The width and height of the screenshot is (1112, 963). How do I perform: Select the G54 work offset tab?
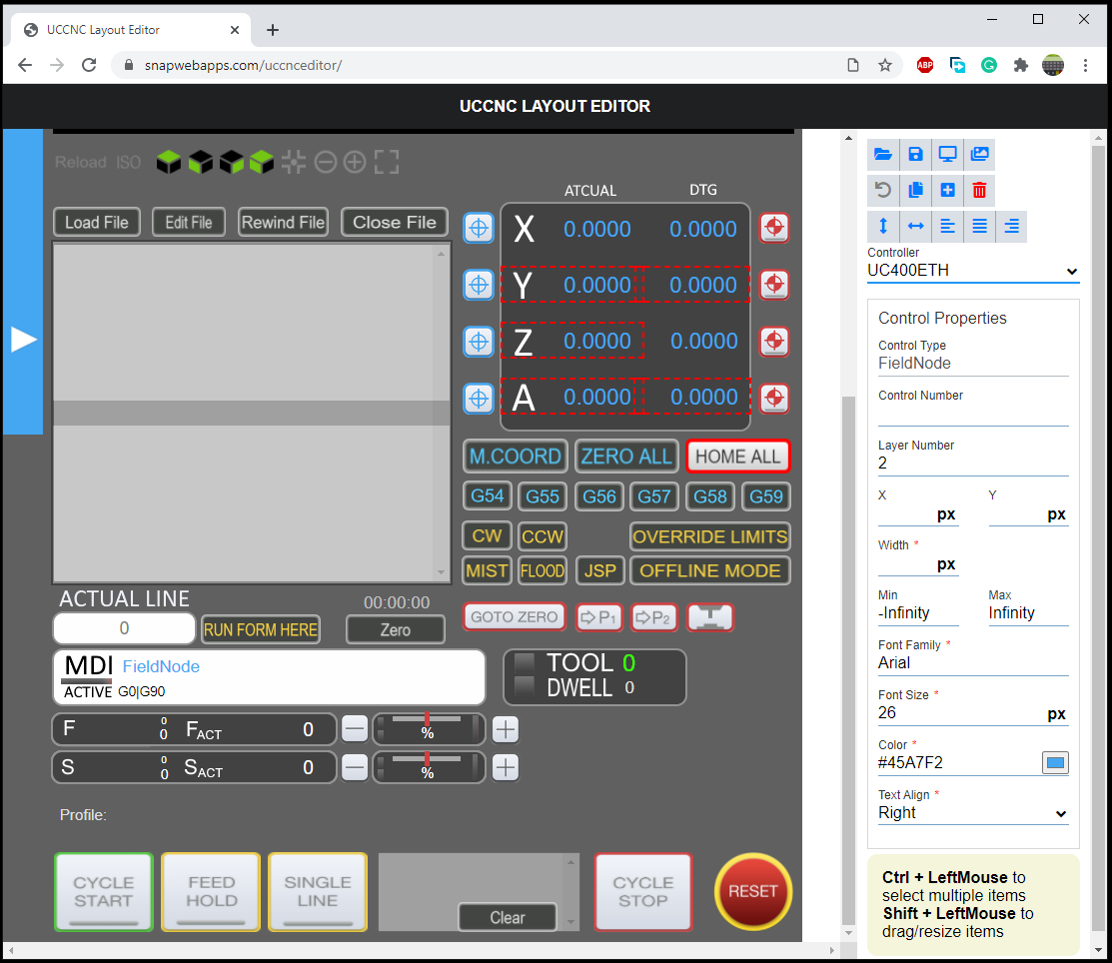click(x=488, y=495)
